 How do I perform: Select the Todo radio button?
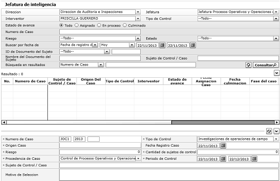(61, 25)
